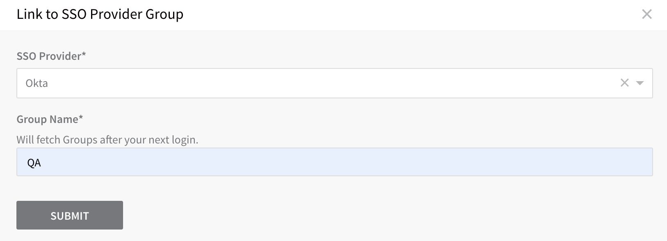Screen dimensions: 667x241
Task: Click the dialog title Link to SSO Provider Group
Action: tap(100, 14)
